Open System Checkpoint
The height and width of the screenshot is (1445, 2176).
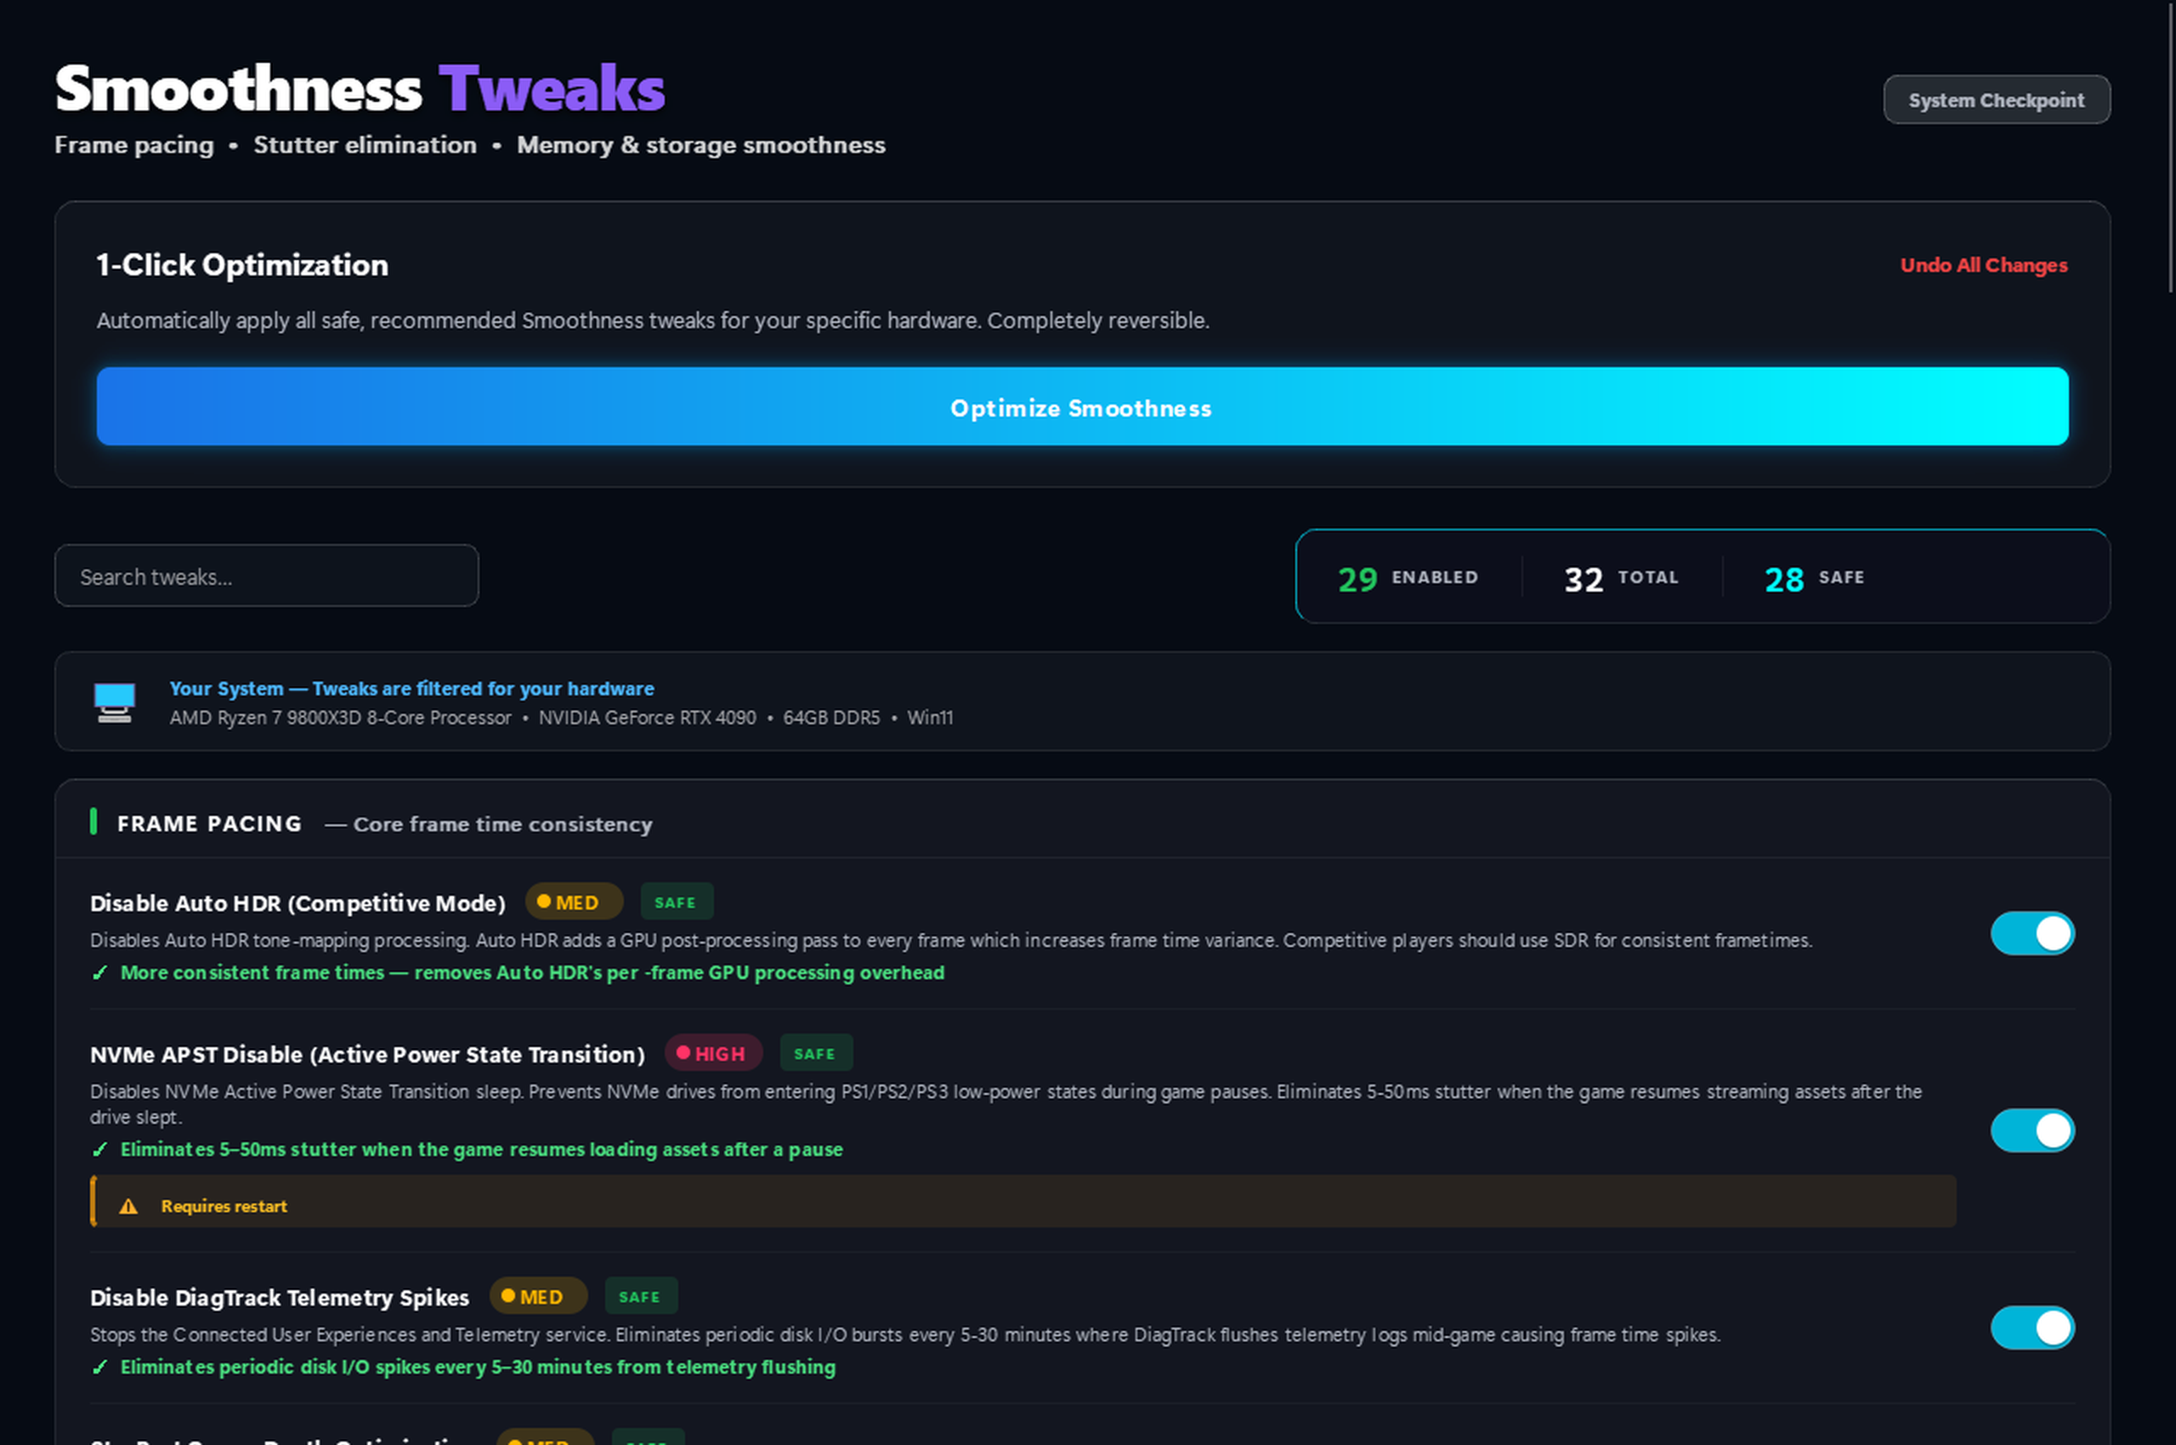pos(1995,99)
